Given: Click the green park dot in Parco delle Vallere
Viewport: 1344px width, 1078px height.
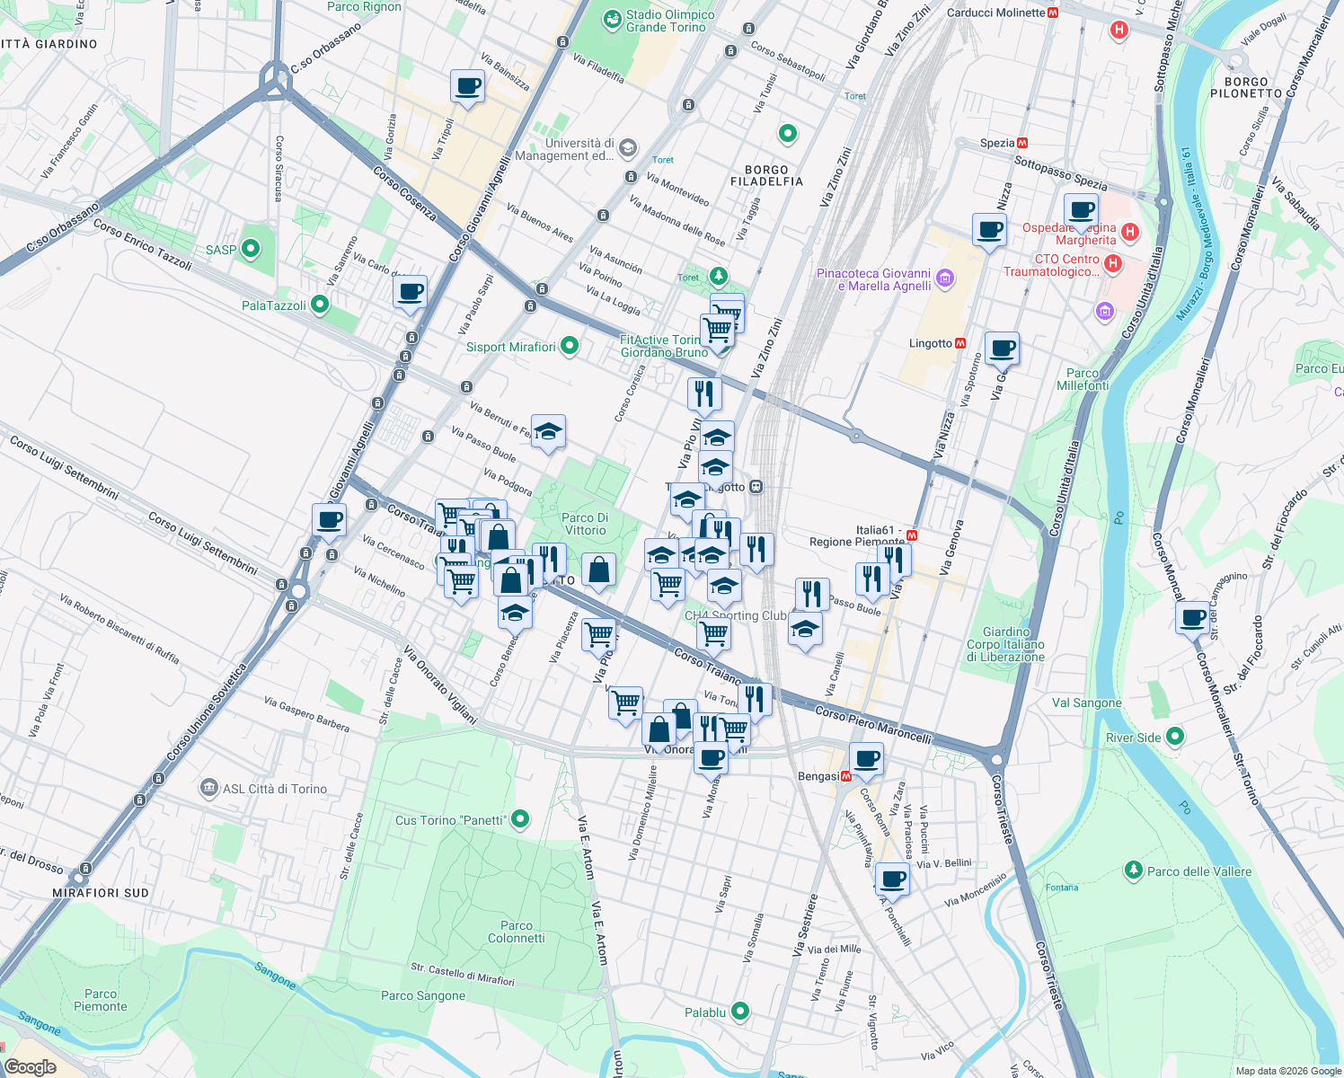Looking at the screenshot, I should [1134, 870].
